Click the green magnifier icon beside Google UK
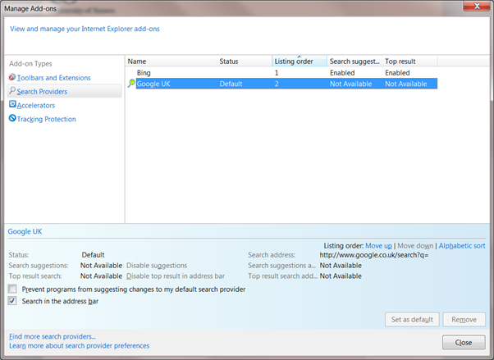 tap(131, 84)
